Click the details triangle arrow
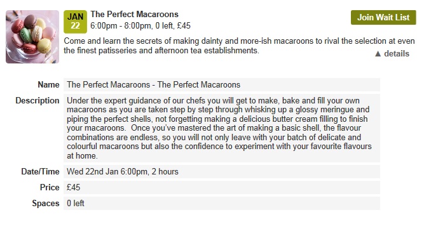The height and width of the screenshot is (229, 424). (x=378, y=54)
